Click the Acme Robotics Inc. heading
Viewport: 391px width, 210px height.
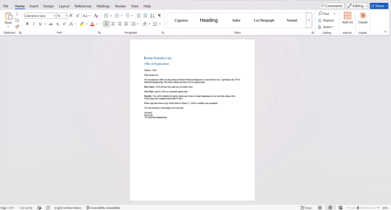(x=158, y=58)
